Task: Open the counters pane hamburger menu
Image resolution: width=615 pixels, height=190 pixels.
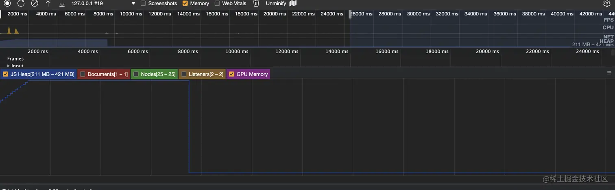Action: click(609, 73)
